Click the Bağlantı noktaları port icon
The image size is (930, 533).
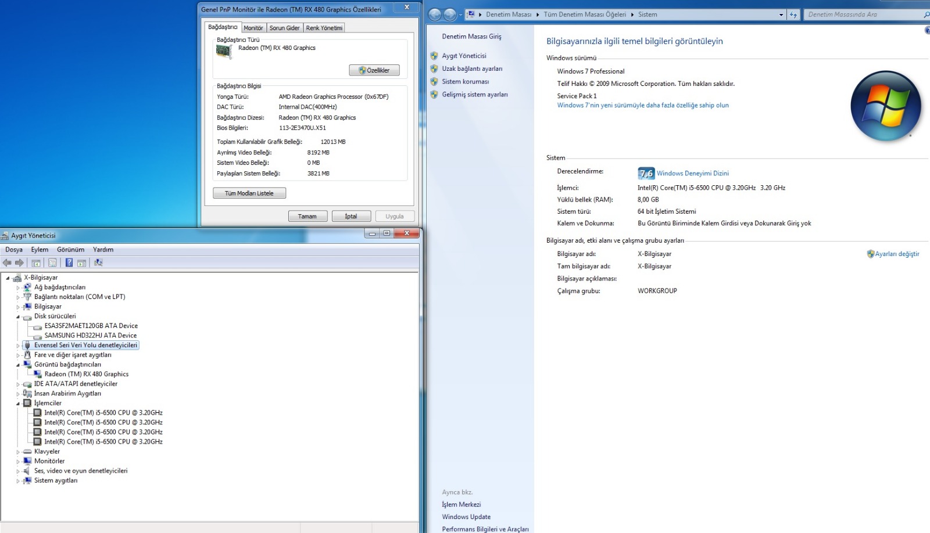pyautogui.click(x=27, y=297)
